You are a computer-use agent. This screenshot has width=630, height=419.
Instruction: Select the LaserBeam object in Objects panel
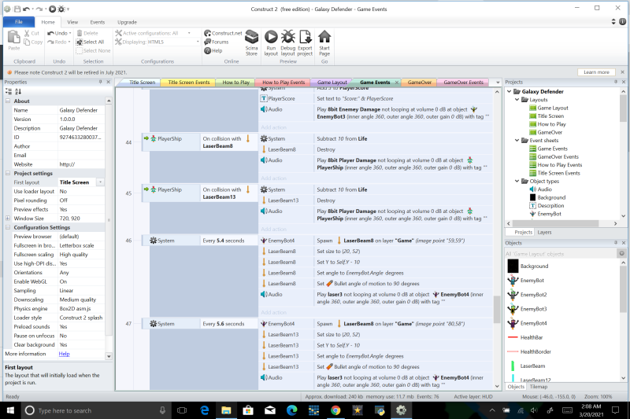click(x=533, y=366)
